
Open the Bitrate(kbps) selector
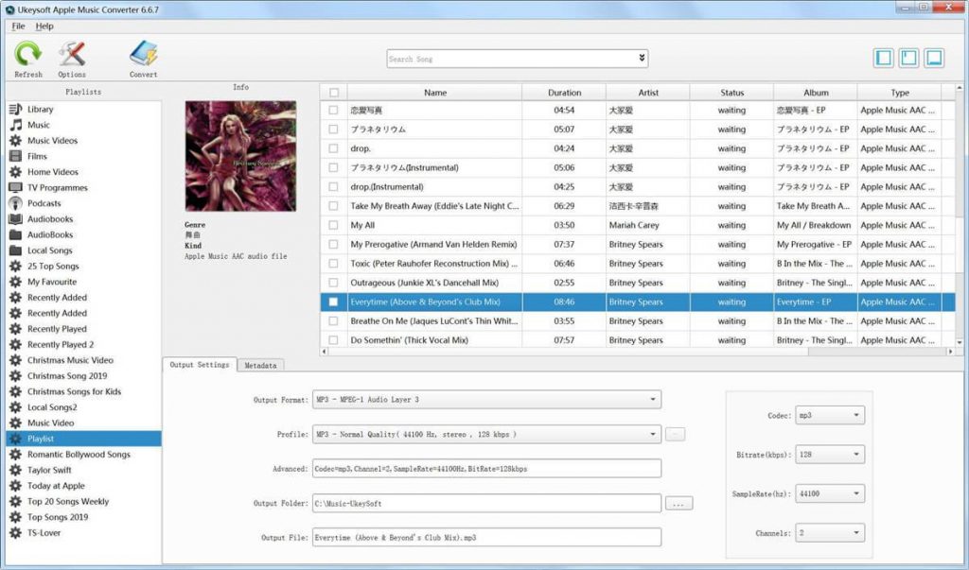click(832, 454)
